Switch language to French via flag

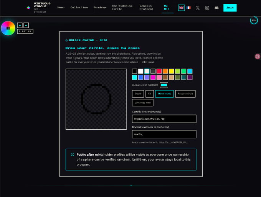click(x=188, y=8)
